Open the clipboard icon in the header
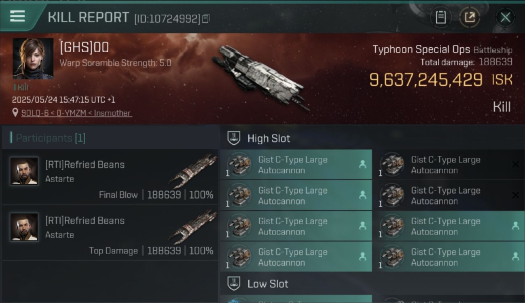Viewport: 525px width, 303px height. click(x=441, y=17)
